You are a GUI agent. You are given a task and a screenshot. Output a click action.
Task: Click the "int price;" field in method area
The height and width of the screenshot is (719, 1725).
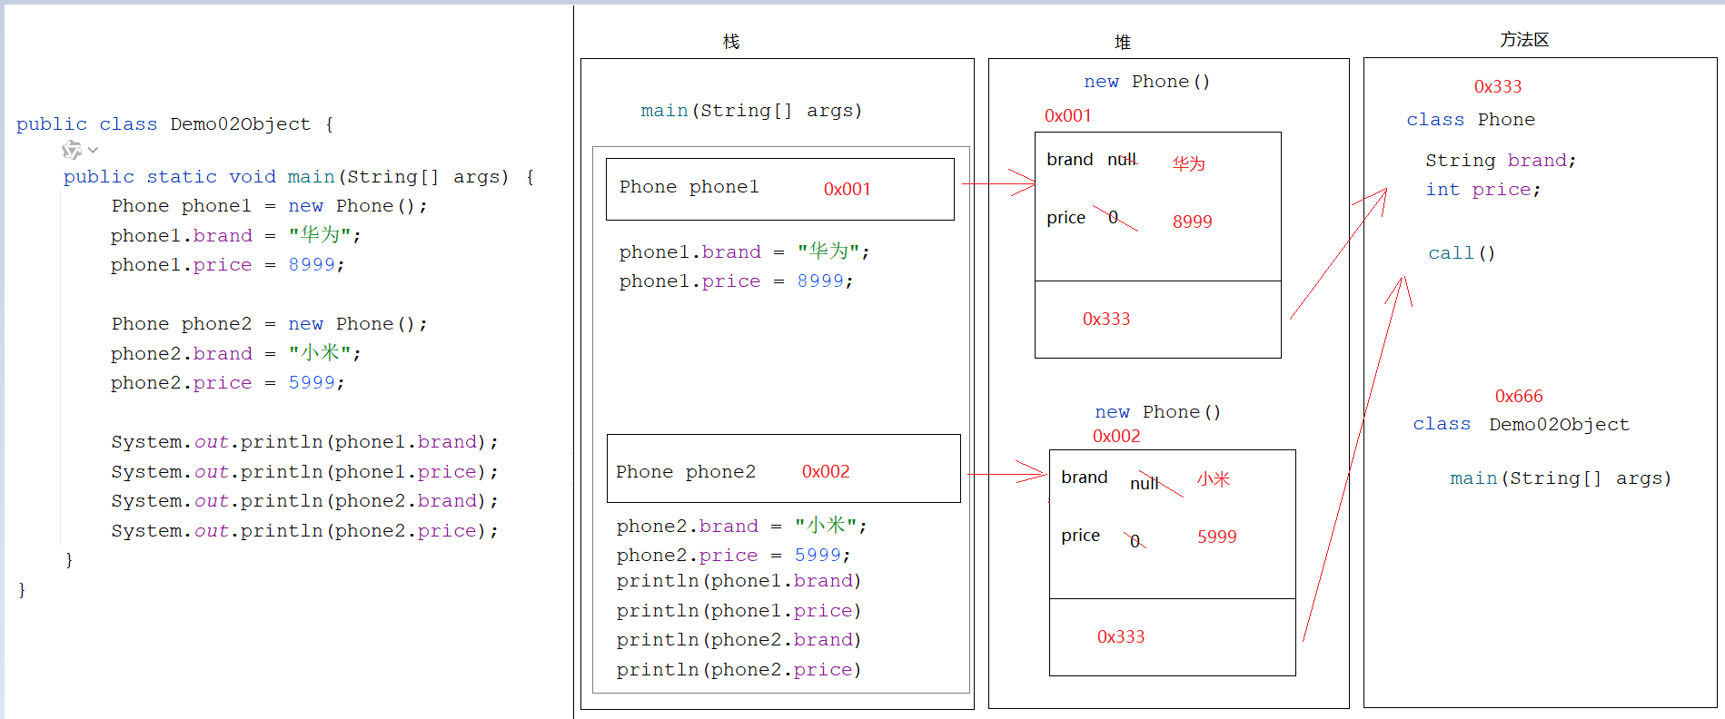click(1482, 190)
